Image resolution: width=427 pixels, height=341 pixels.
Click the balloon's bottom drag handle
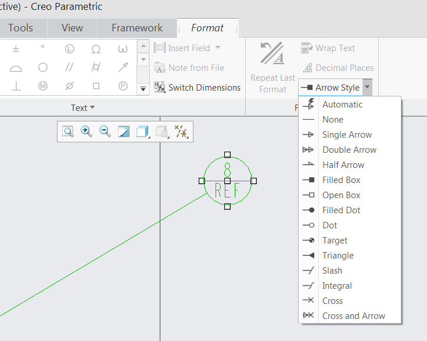[227, 206]
